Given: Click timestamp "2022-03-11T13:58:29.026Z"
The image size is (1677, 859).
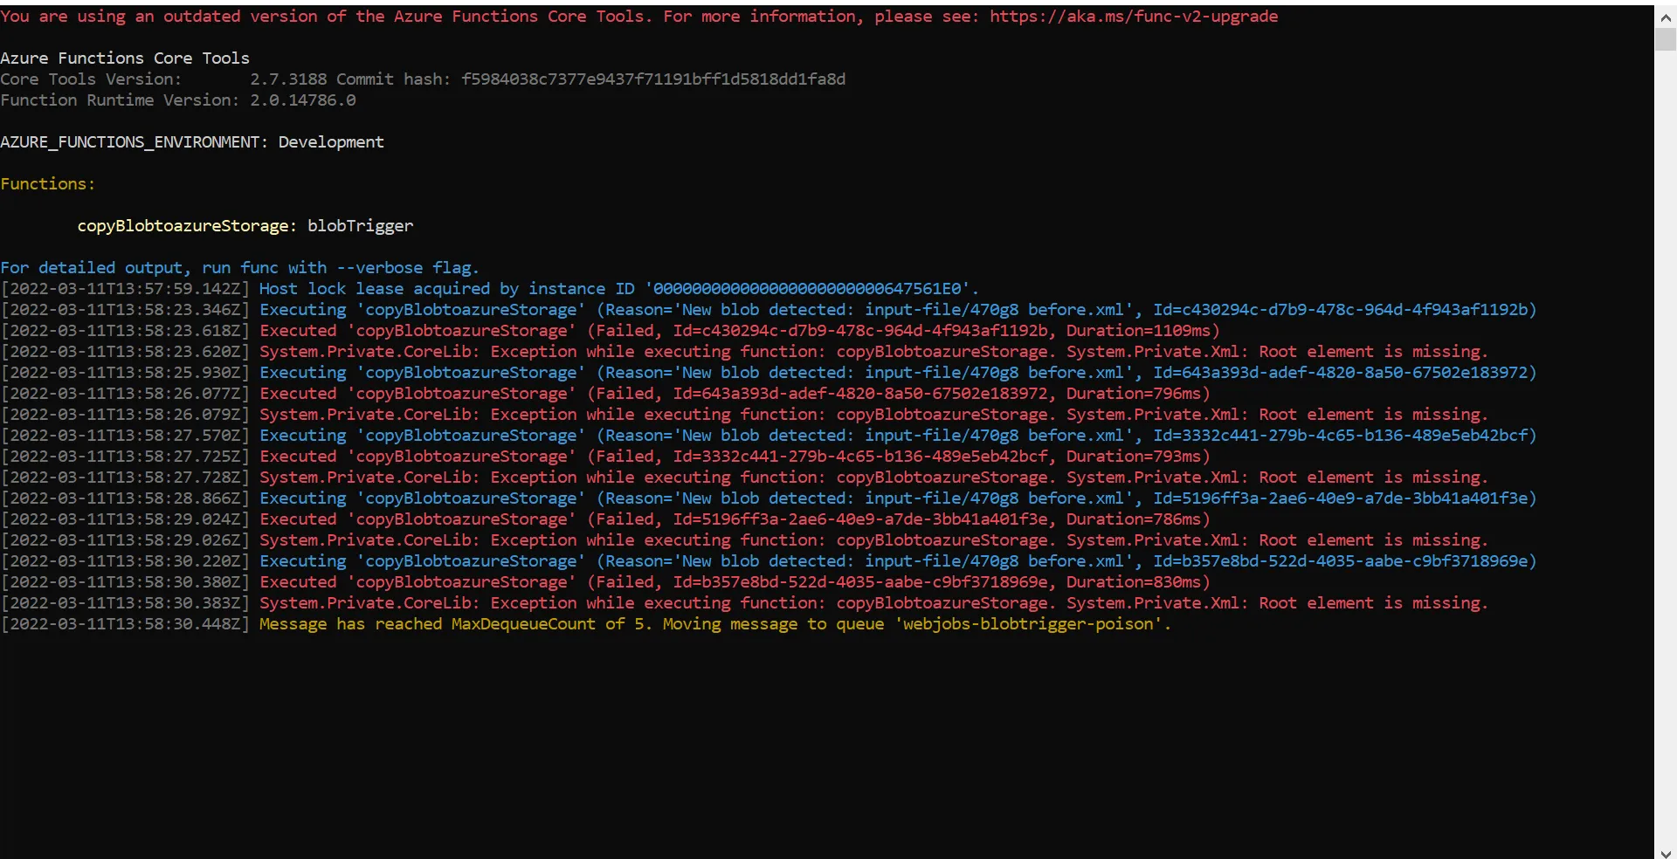Looking at the screenshot, I should pos(125,540).
